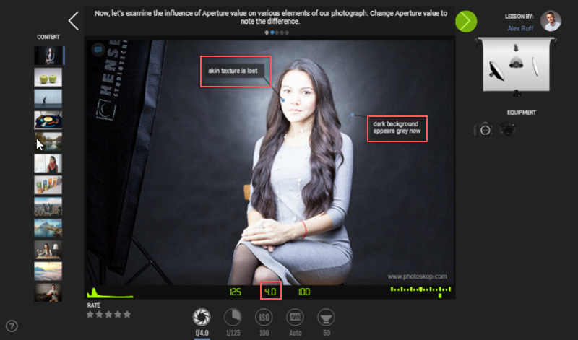
Task: Open the city skyline thumbnail
Action: (48, 206)
